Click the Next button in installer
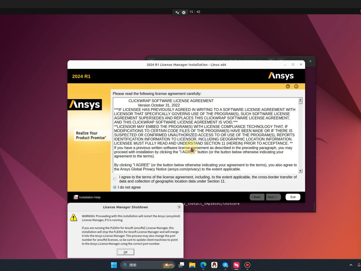This screenshot has height=271, width=361. pos(273,197)
